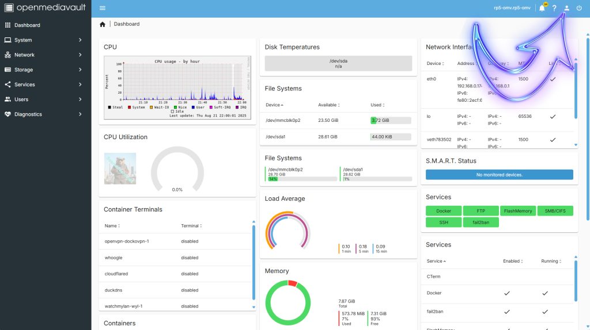Open the Users sidebar menu item
The width and height of the screenshot is (590, 330).
(x=21, y=99)
